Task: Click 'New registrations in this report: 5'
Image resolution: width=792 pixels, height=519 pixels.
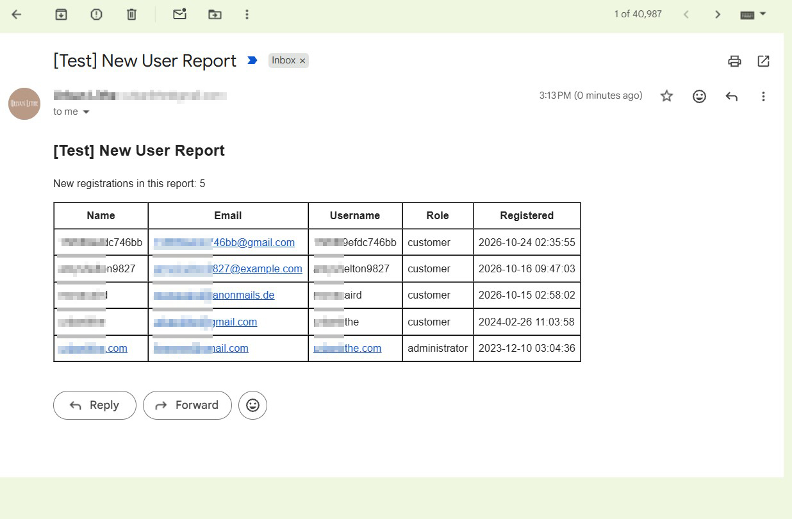Action: [x=129, y=183]
